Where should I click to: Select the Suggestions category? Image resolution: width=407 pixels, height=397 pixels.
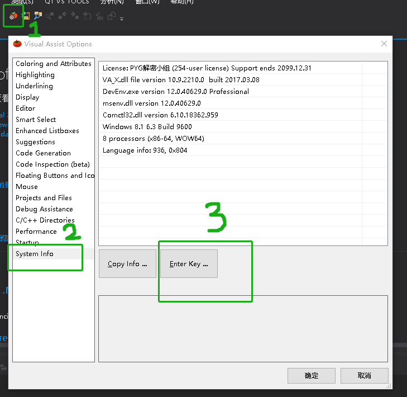coord(54,142)
